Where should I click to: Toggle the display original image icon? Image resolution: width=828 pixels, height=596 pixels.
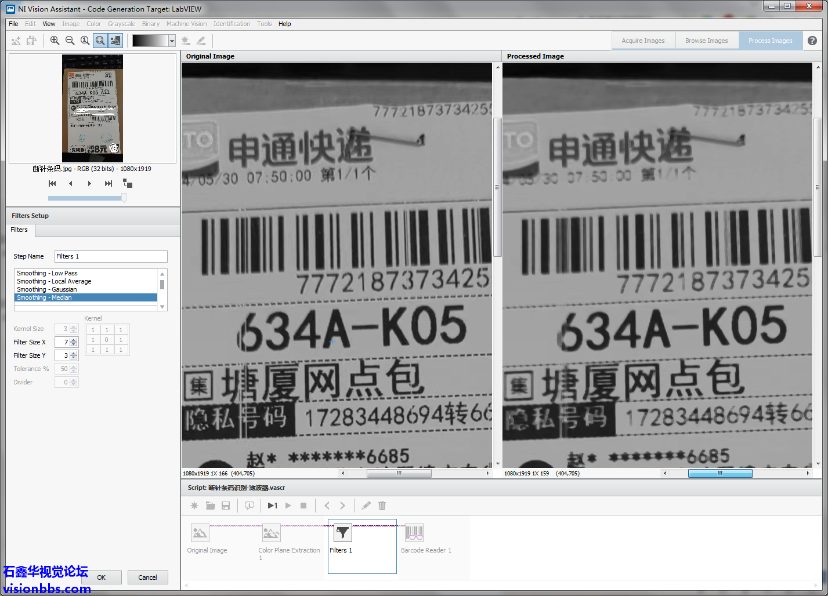115,41
